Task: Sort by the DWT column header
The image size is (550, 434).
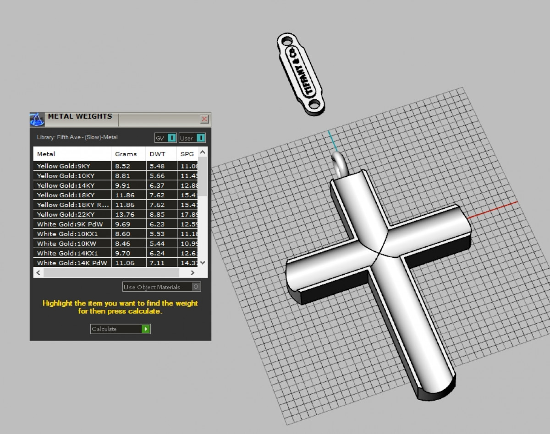Action: [x=161, y=154]
